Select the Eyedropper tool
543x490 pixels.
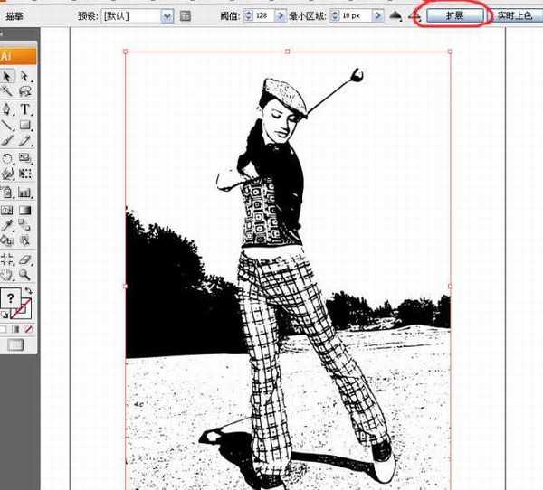7,224
